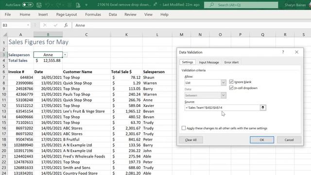Click the formula bar containing Anne
The height and width of the screenshot is (175, 311).
point(191,25)
